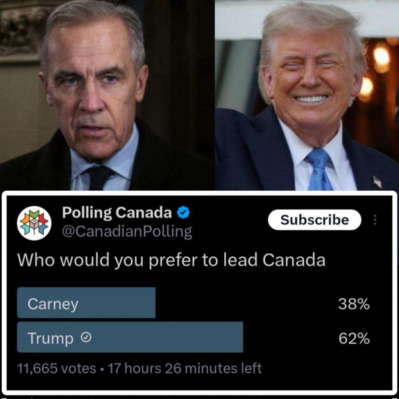Click the Polling Canada profile avatar

click(x=34, y=223)
